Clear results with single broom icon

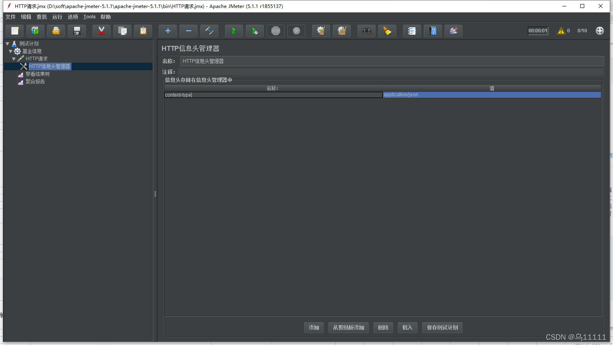[x=321, y=31]
